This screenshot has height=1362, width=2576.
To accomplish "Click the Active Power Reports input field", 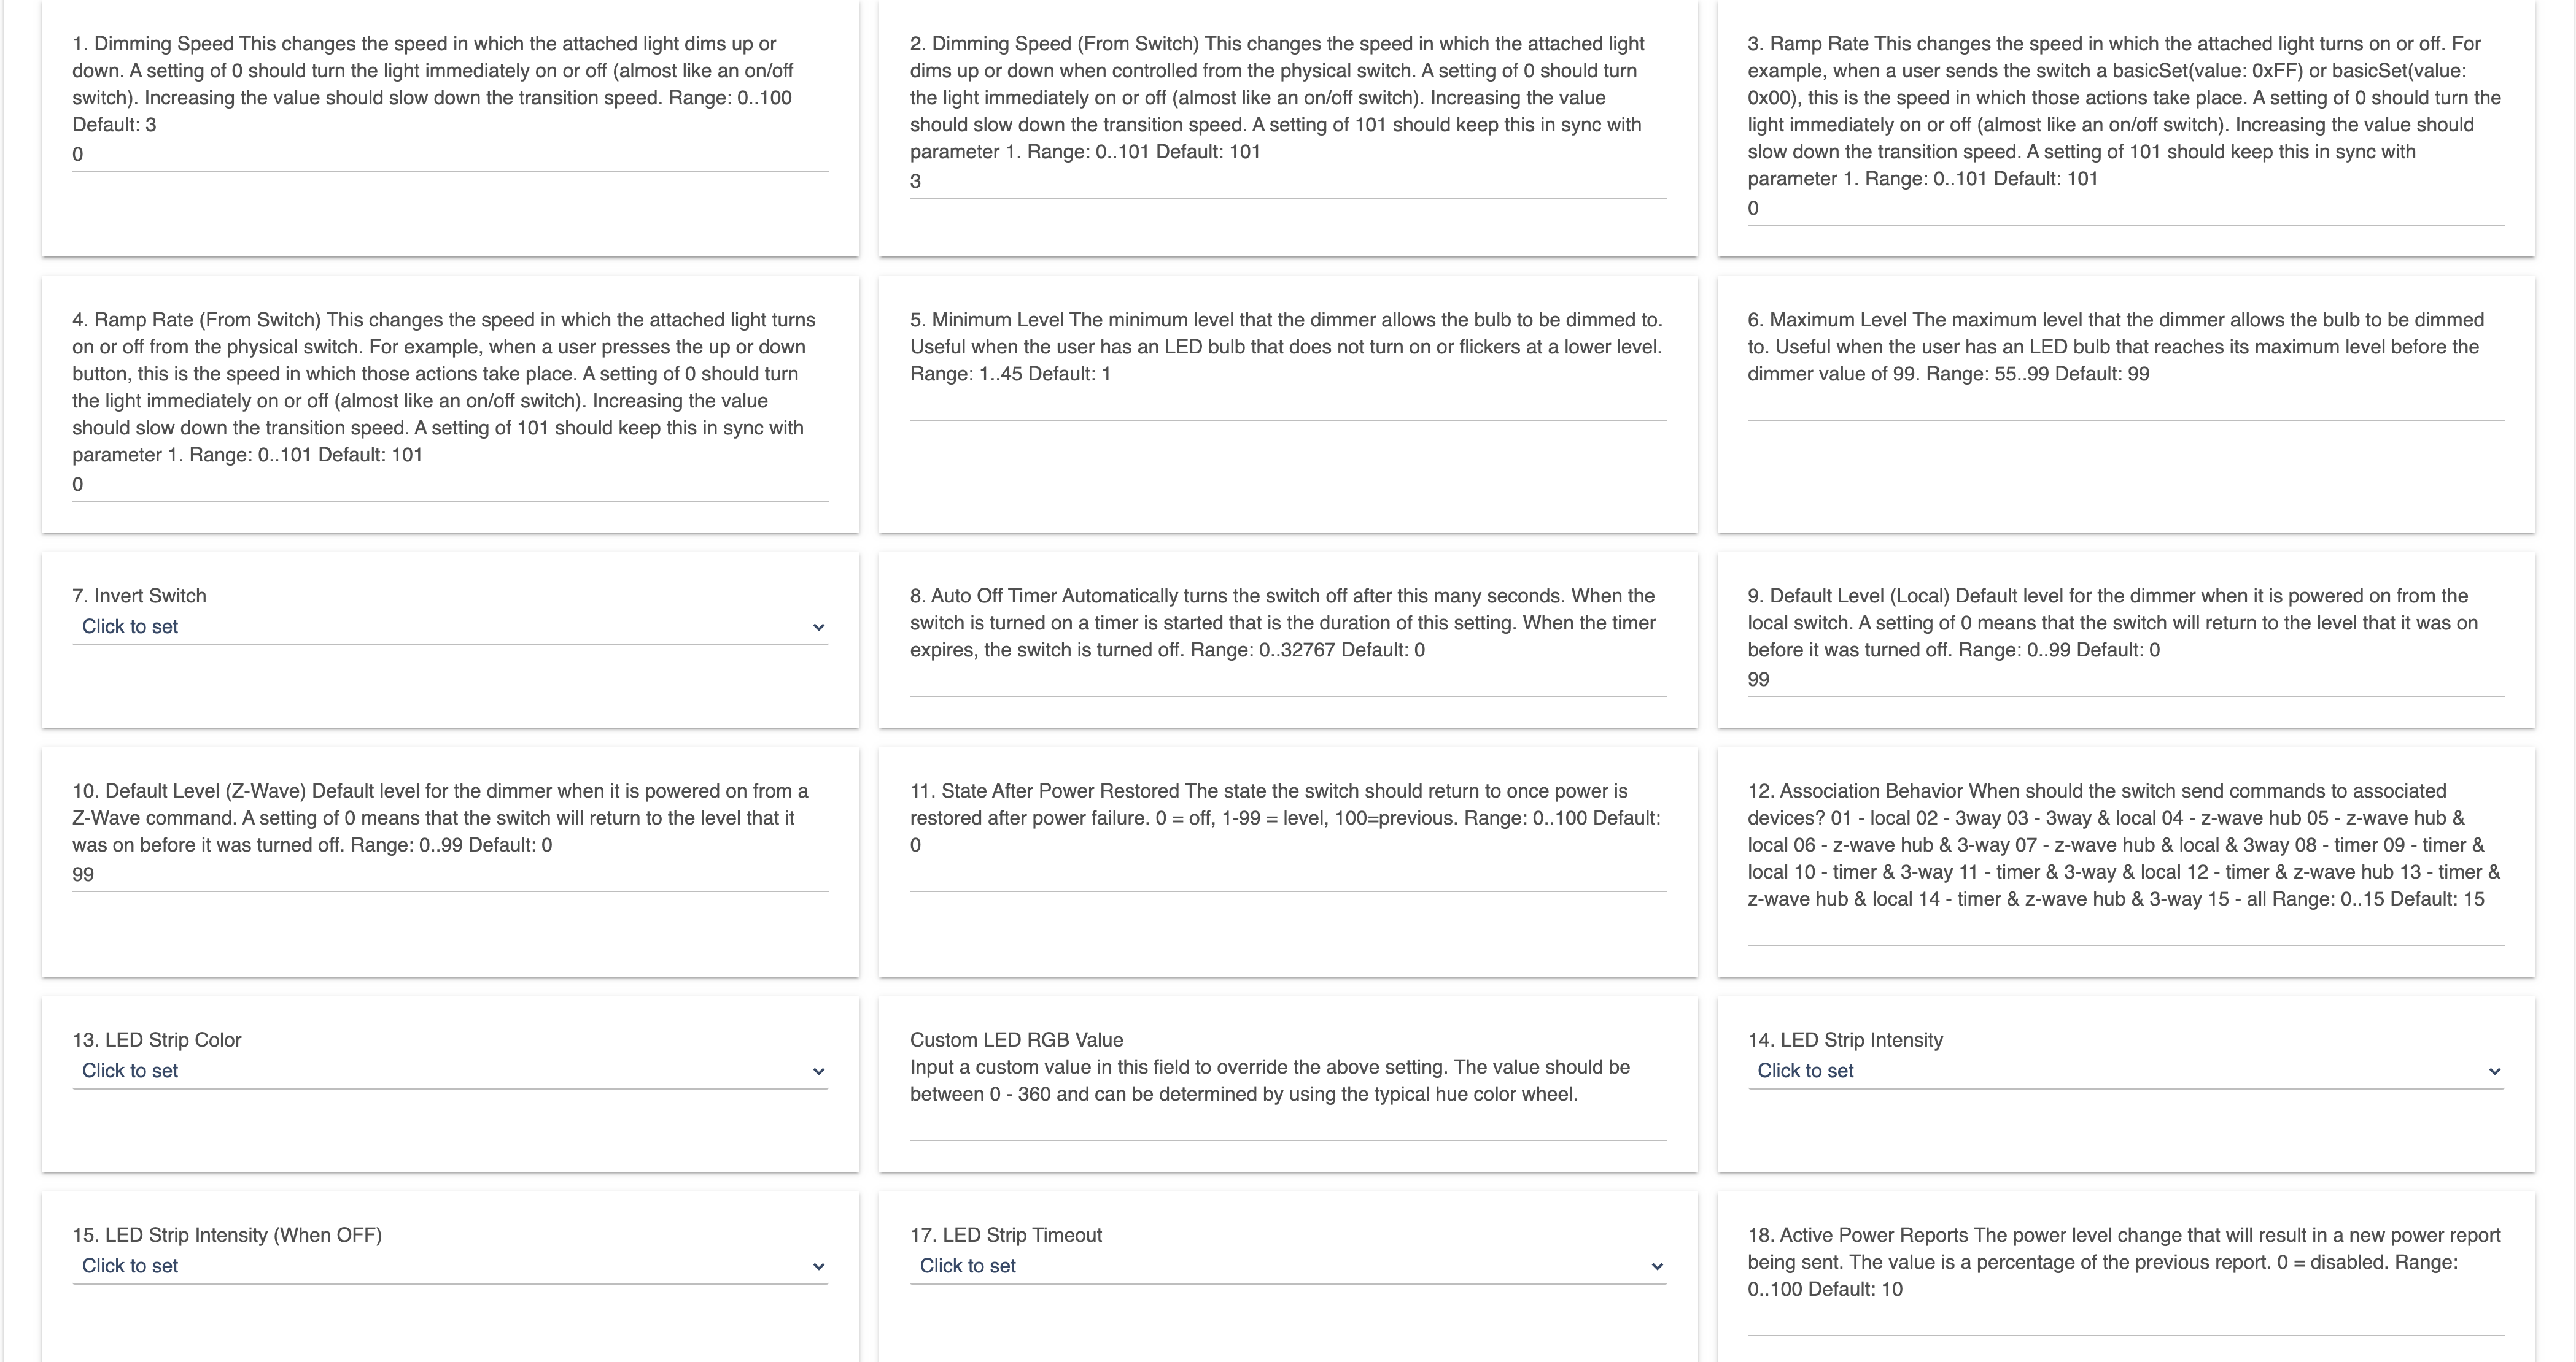I will pos(2125,1320).
